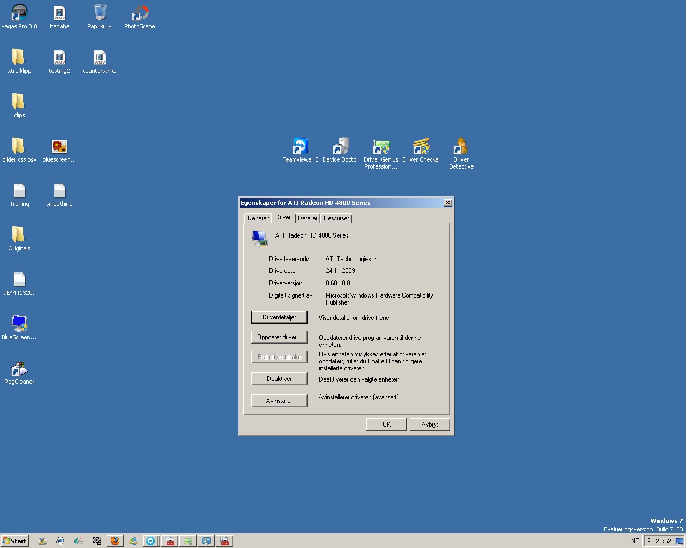Click the Deaktiver button
The height and width of the screenshot is (548, 689).
(279, 379)
